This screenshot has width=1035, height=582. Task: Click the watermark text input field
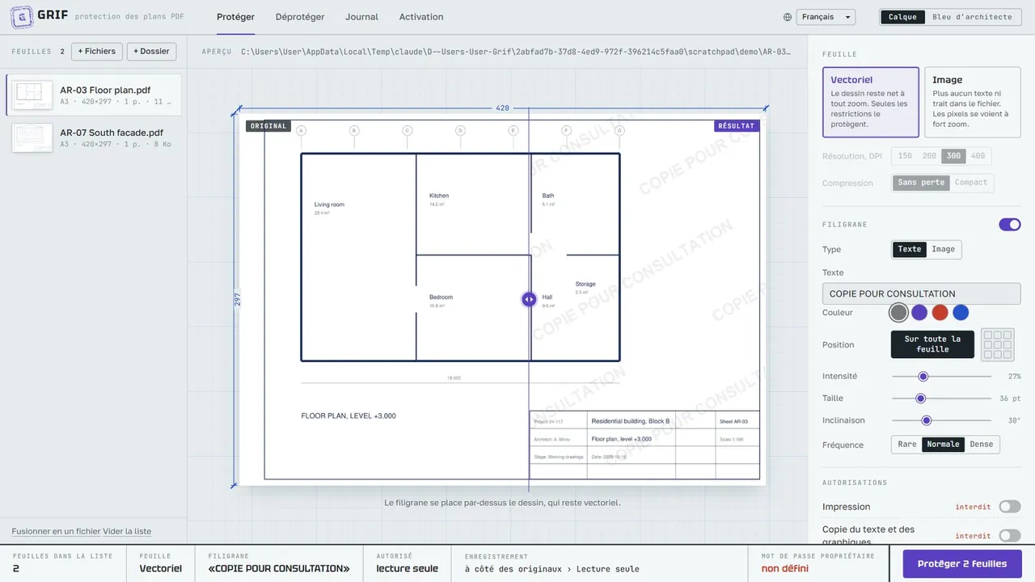tap(921, 293)
